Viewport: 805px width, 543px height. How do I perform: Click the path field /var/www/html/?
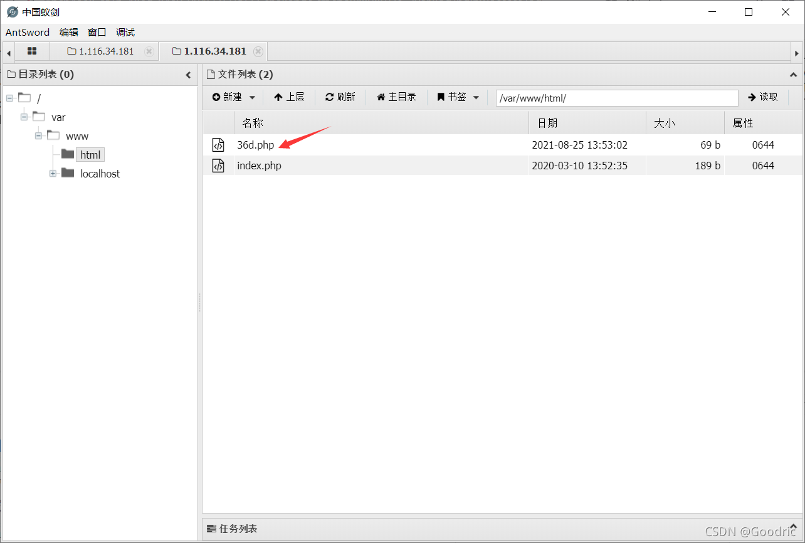(x=617, y=98)
